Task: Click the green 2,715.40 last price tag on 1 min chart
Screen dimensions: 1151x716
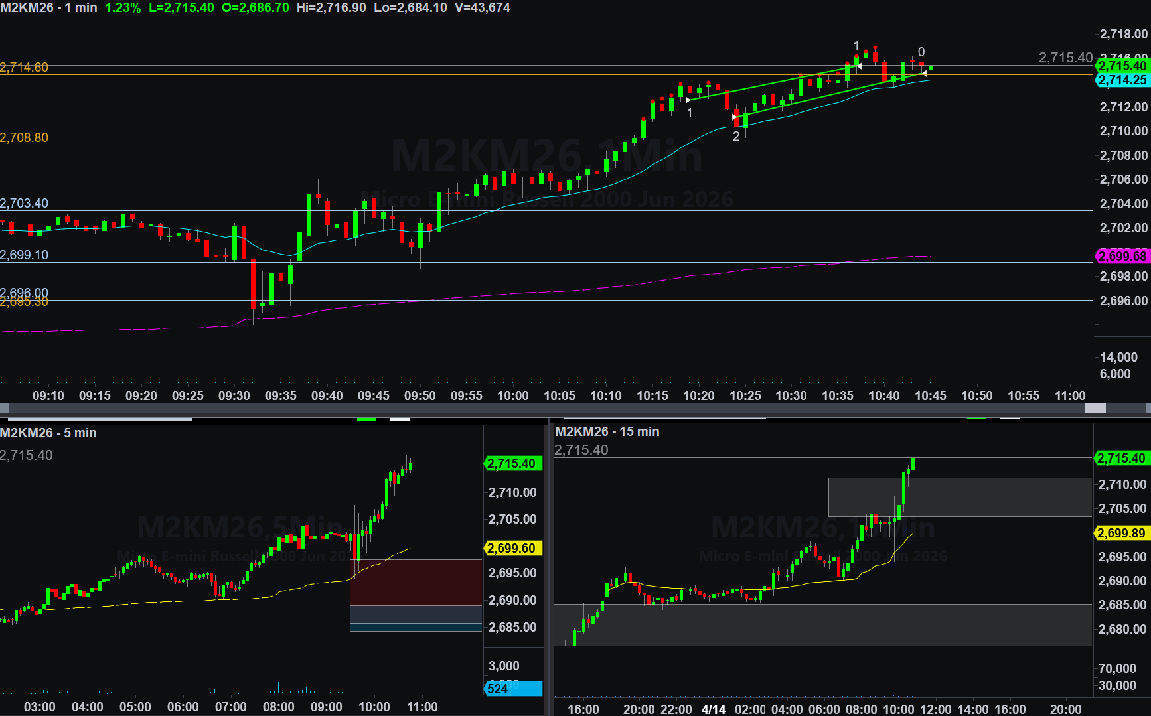Action: tap(1122, 66)
